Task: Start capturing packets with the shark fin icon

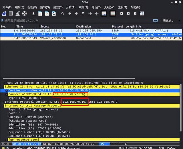Action: click(4, 13)
